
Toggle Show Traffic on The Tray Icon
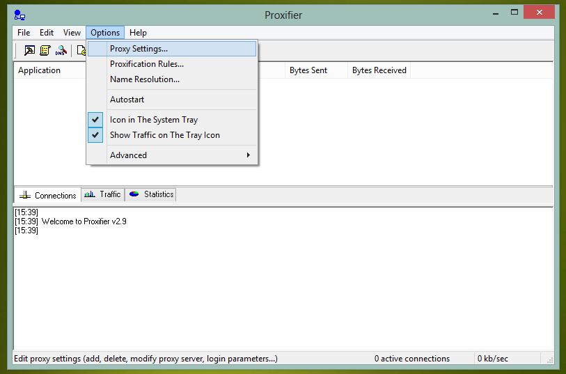coord(172,135)
